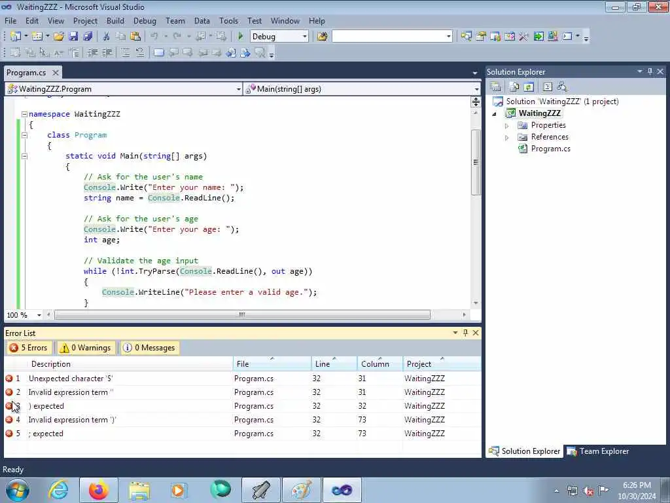
Task: Uncomment the selected lines
Action: pos(140,52)
